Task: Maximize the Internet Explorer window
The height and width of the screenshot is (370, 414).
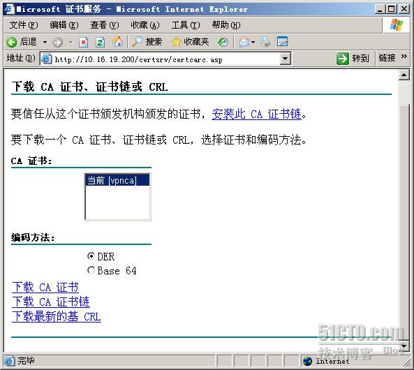Action: 391,10
